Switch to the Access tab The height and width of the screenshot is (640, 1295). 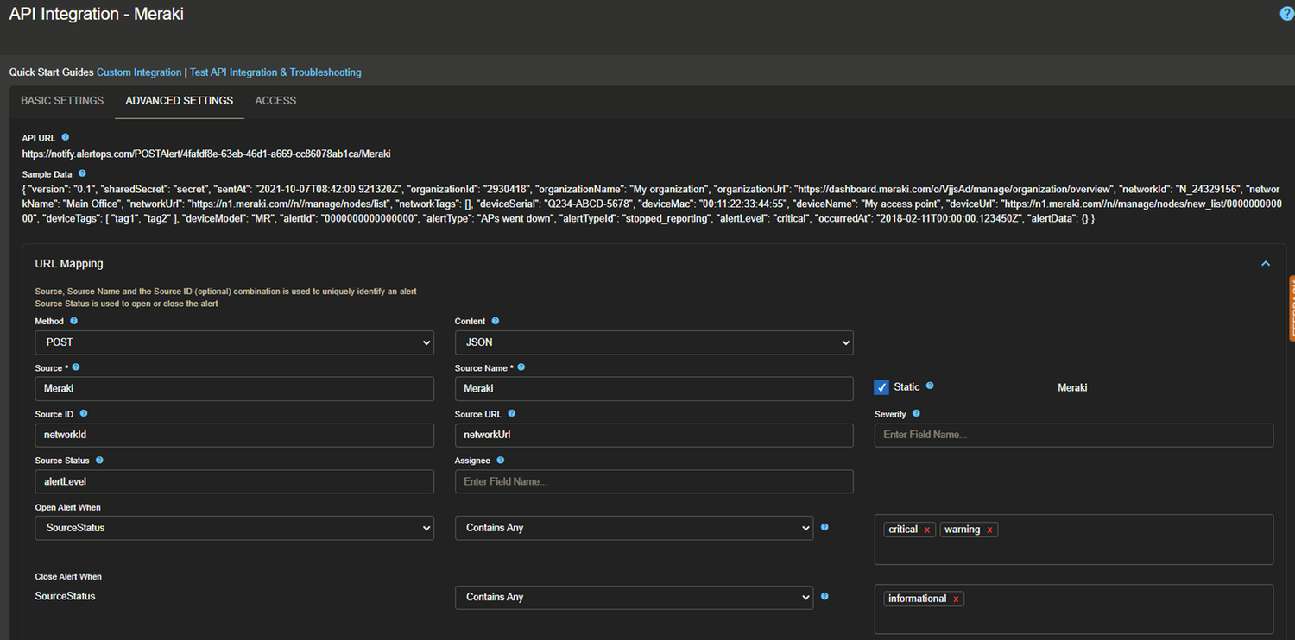(275, 100)
